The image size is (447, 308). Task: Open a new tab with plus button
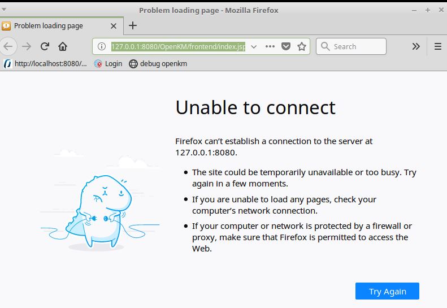[x=133, y=25]
